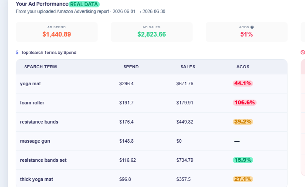Click the AD SALES value $2,823.66
This screenshot has height=187, width=305.
pyautogui.click(x=152, y=34)
